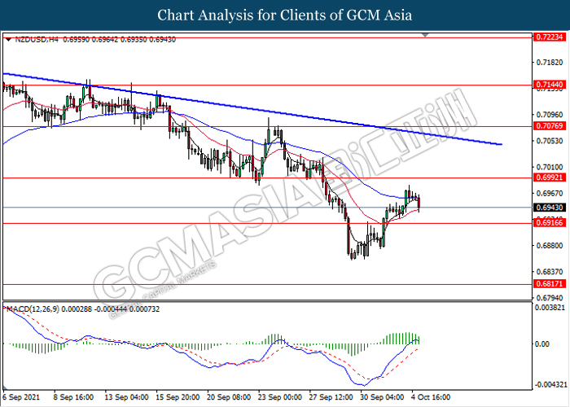This screenshot has height=407, width=570.
Task: Click the 0.69166 red price label
Action: (x=550, y=222)
